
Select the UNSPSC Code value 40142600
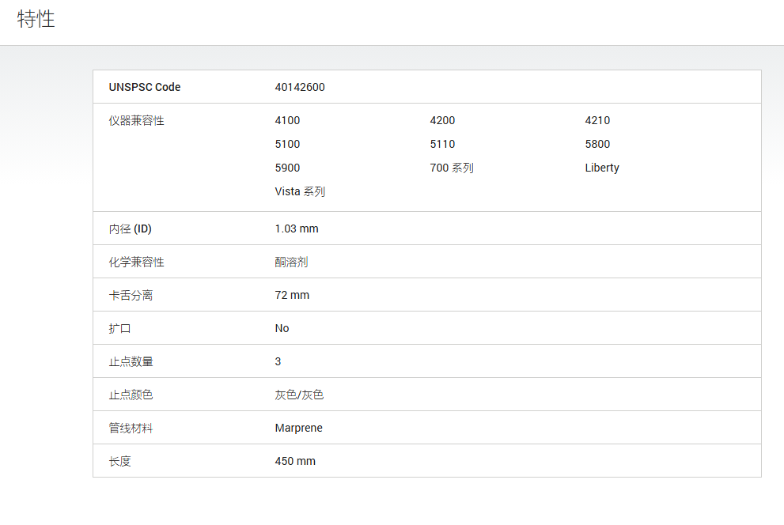300,87
